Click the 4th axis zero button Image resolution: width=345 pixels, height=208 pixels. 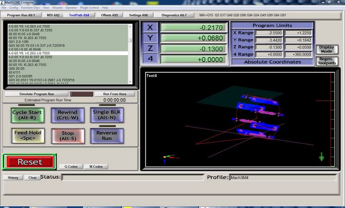150,59
